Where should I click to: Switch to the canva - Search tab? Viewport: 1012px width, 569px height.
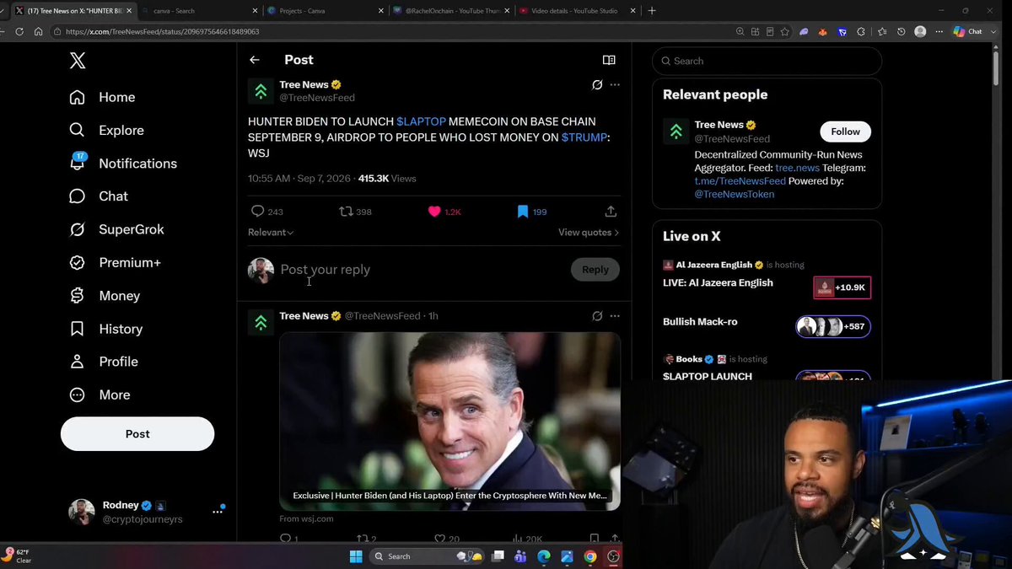[x=198, y=11]
